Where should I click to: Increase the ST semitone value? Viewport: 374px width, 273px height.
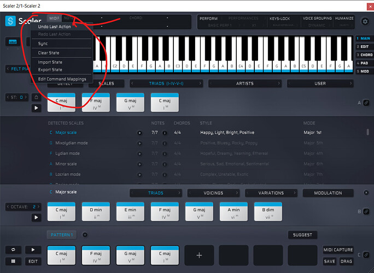pos(26,97)
